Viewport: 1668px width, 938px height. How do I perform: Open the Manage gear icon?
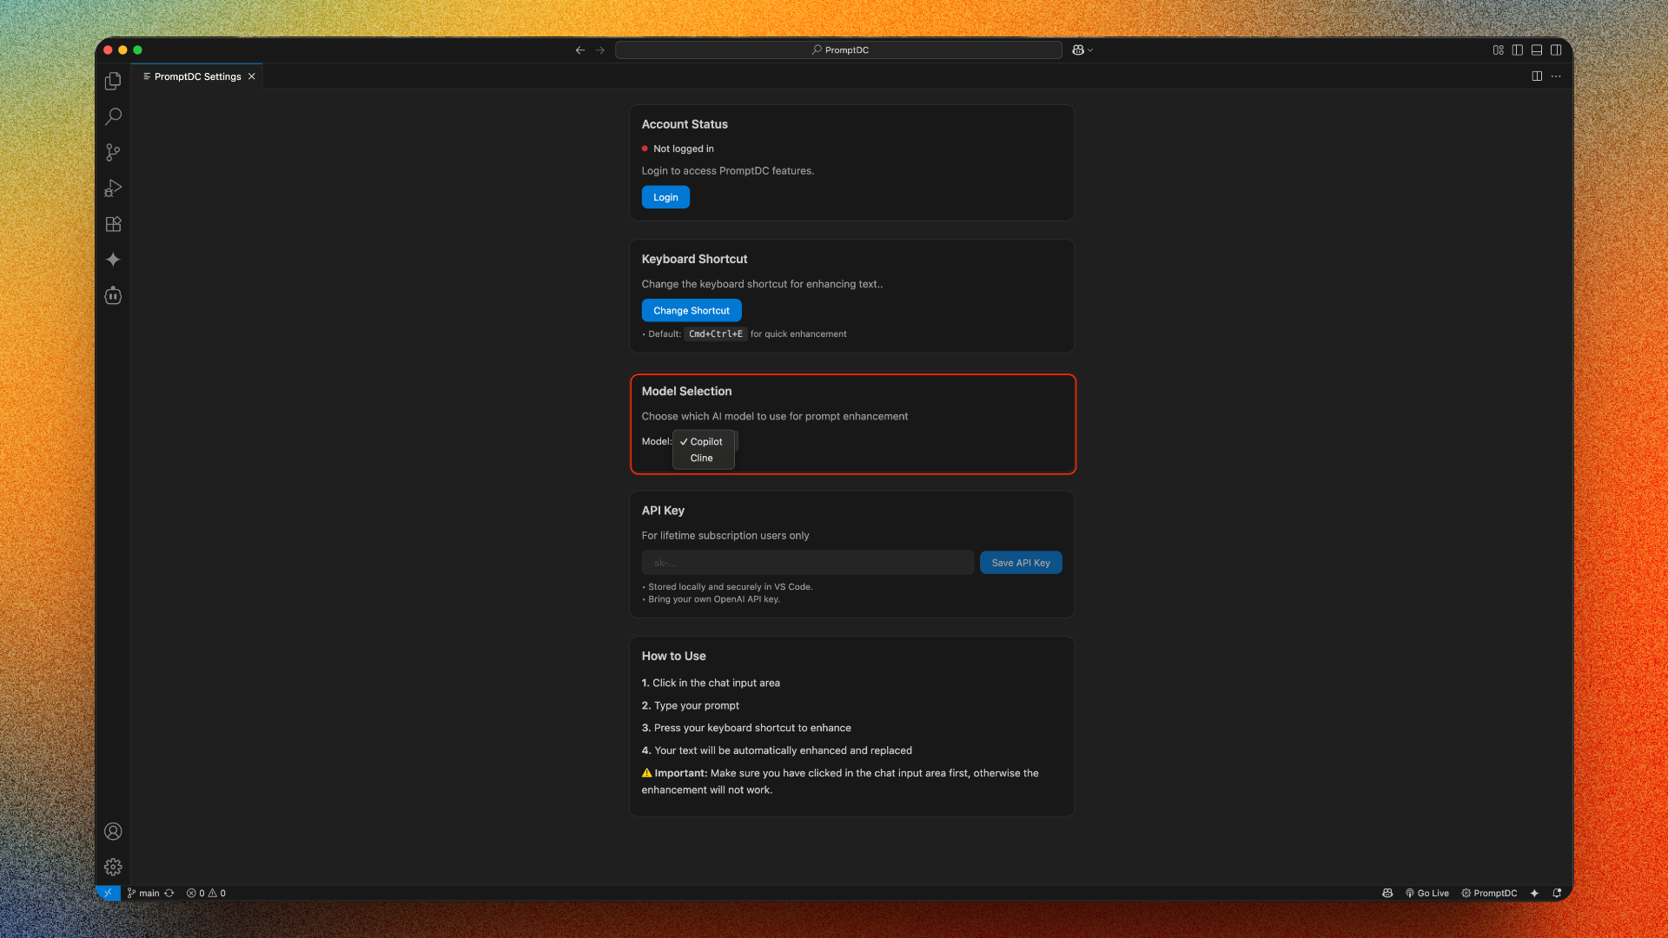point(113,867)
